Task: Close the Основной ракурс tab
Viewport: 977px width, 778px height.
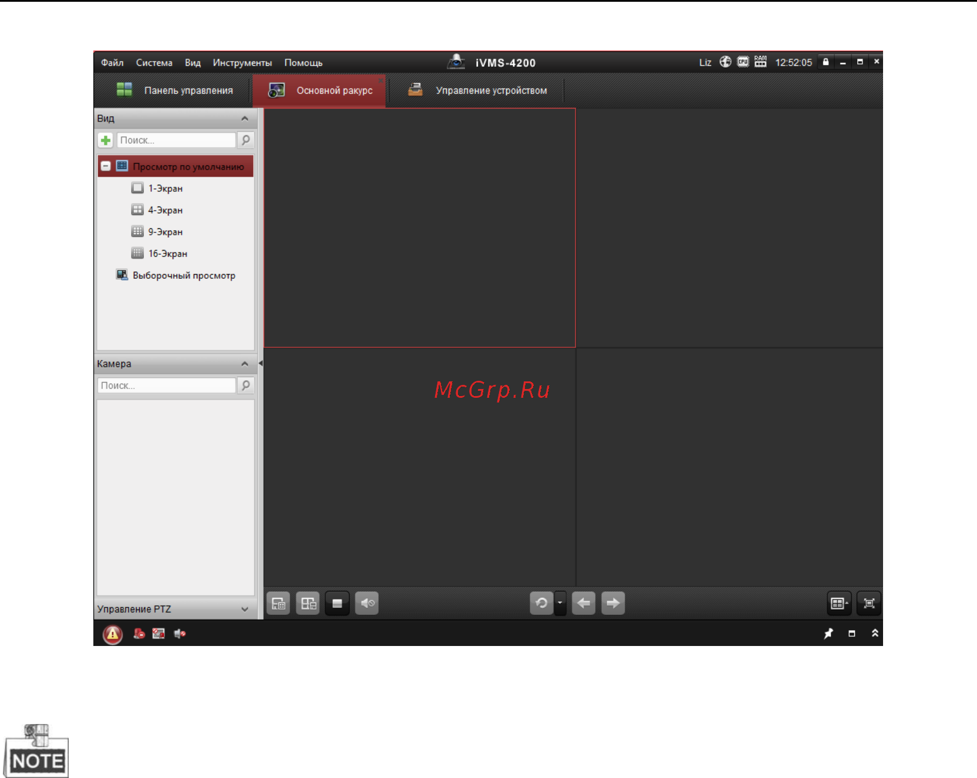Action: click(x=381, y=80)
